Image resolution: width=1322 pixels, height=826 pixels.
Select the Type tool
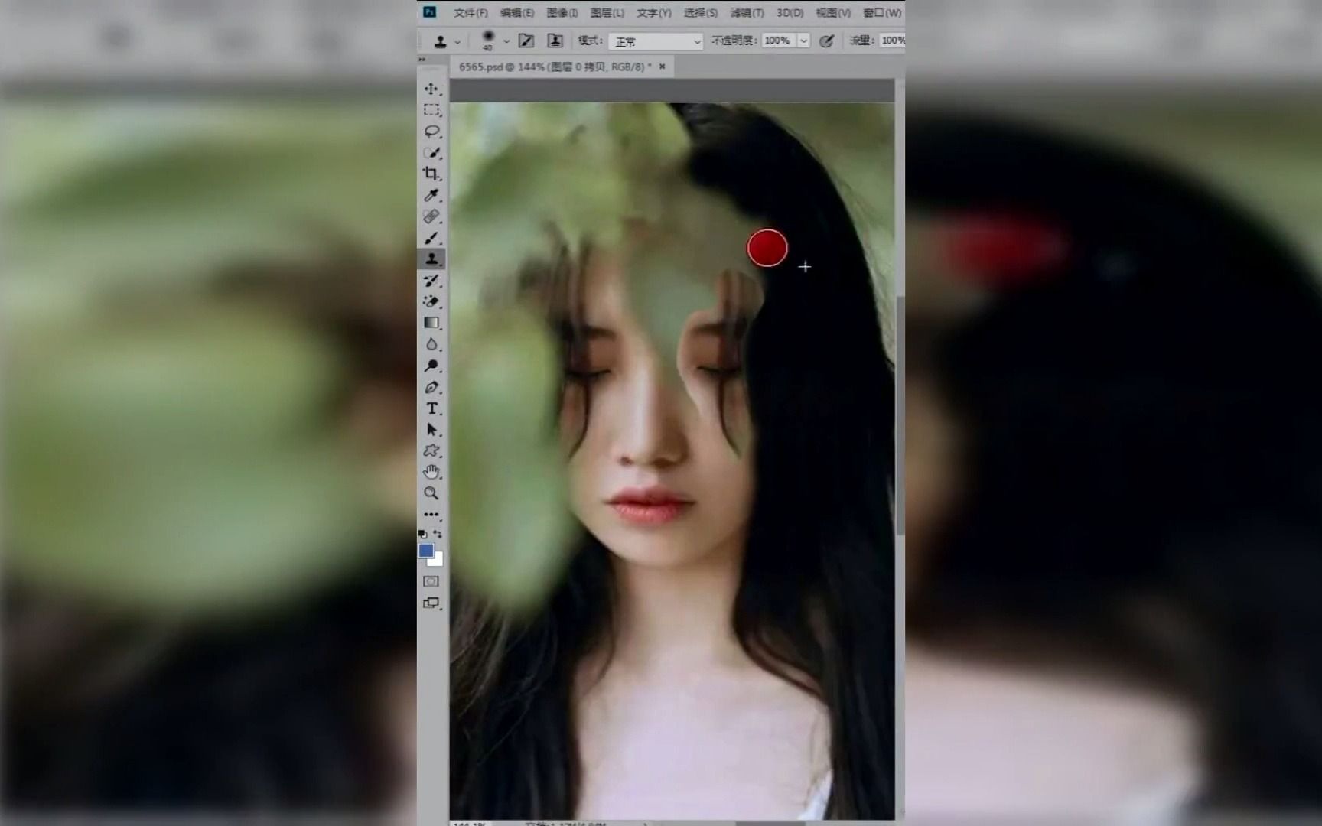tap(431, 408)
